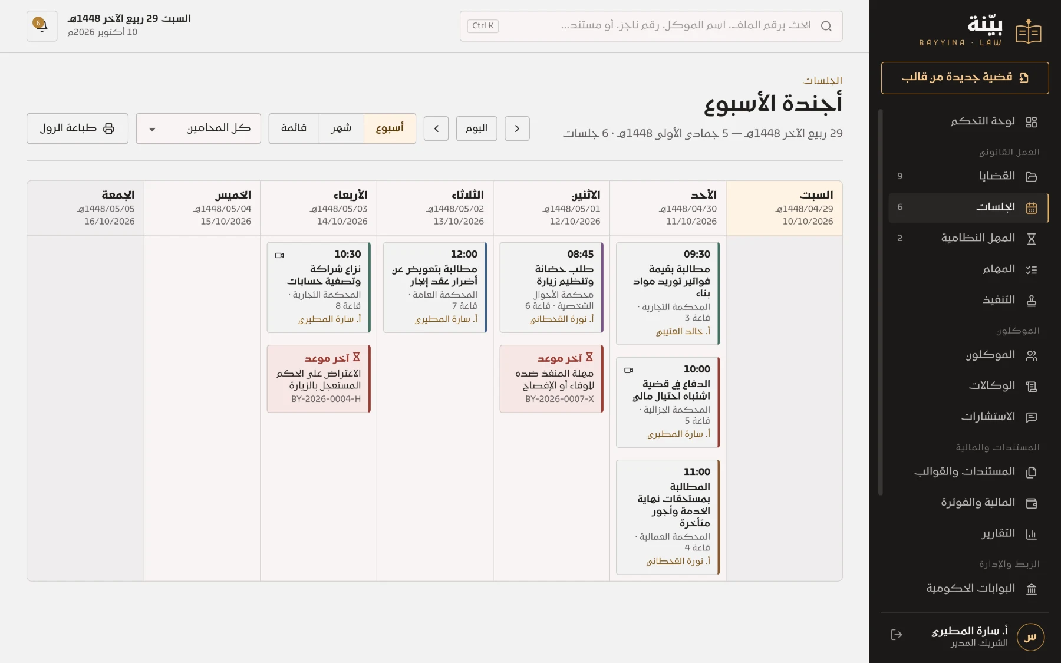Click the calendar icon for الجلسات
The width and height of the screenshot is (1061, 663).
[1031, 208]
